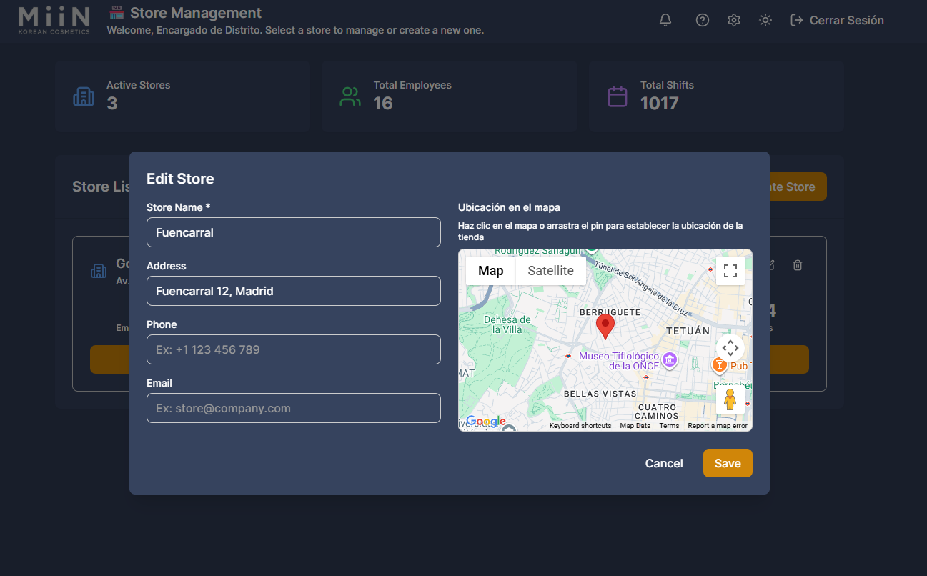
Task: Activate Street View with the Pegman figure
Action: click(x=730, y=399)
